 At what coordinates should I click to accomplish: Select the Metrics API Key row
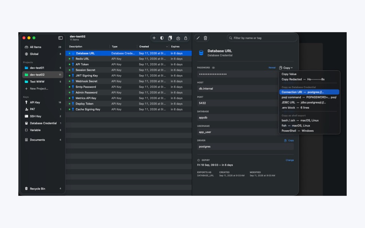129,98
